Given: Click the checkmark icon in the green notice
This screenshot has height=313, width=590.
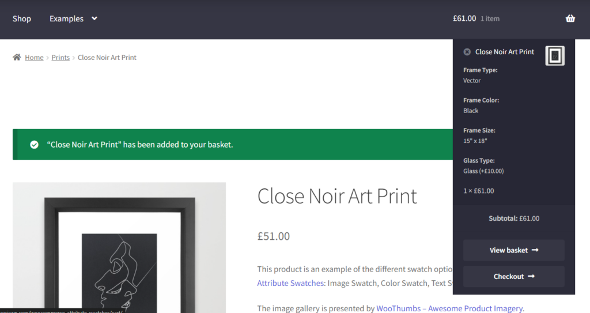Looking at the screenshot, I should pyautogui.click(x=34, y=145).
